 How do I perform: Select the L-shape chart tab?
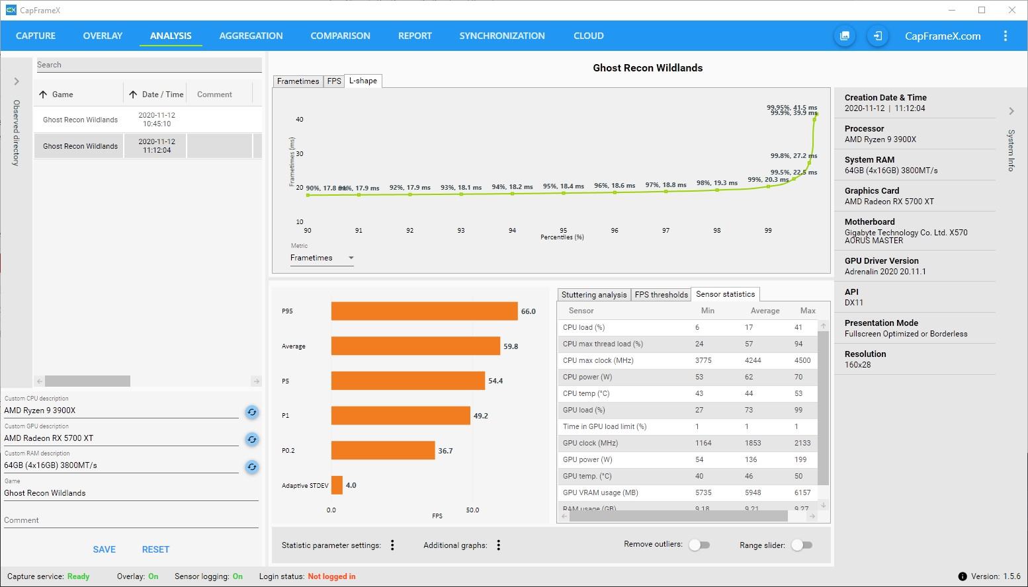(363, 81)
